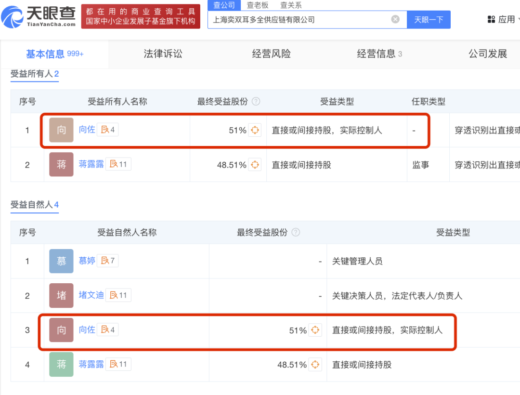Screen dimensions: 520x395
Task: Open the equity penetration icon beside 51% in 受益所有人 table
Action: tap(255, 130)
